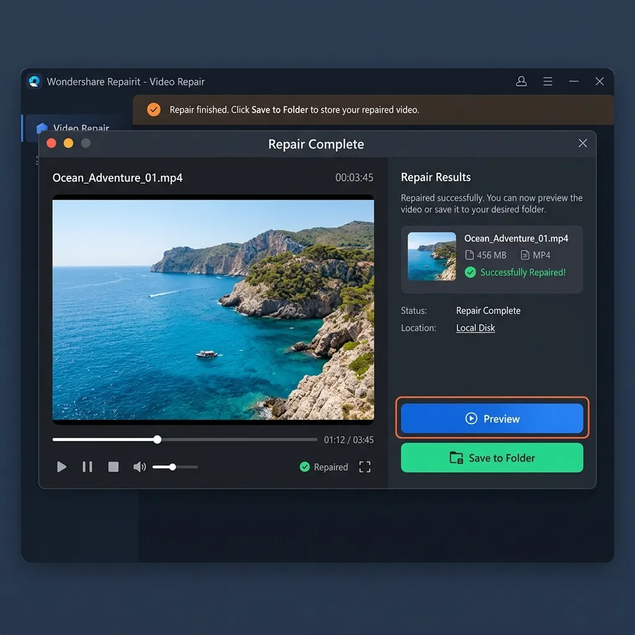Click the Wondershare Repairit logo icon
This screenshot has height=635, width=635.
(x=35, y=81)
